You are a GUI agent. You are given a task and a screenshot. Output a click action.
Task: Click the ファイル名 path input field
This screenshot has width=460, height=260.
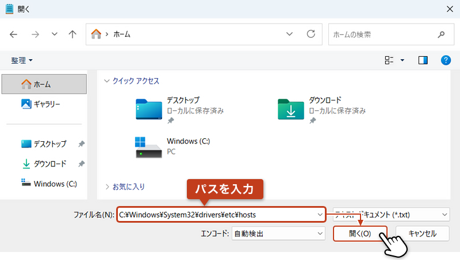[221, 215]
